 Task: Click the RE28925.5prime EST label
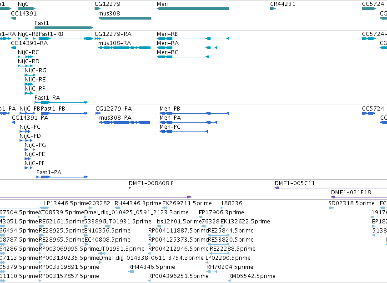pos(61,231)
